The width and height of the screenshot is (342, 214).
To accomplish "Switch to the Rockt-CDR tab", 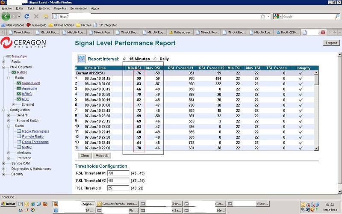I will point(287,33).
